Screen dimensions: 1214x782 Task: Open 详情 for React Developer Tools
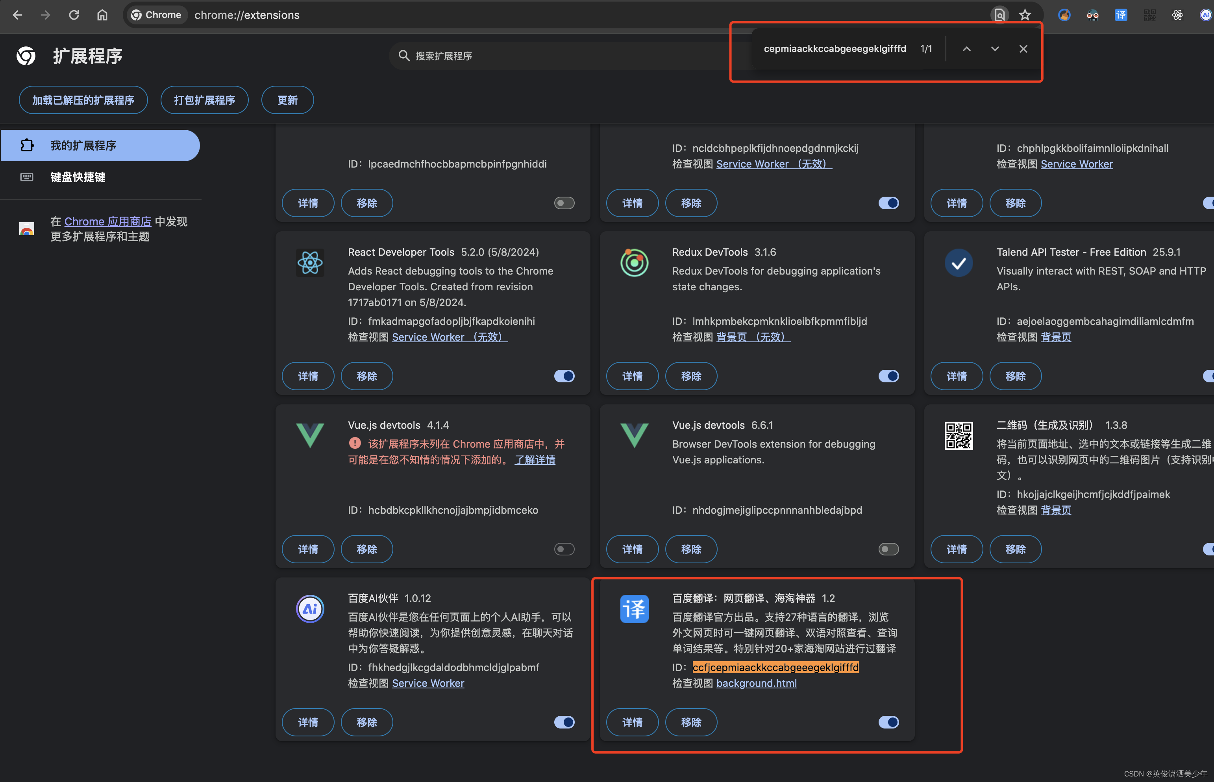[308, 376]
